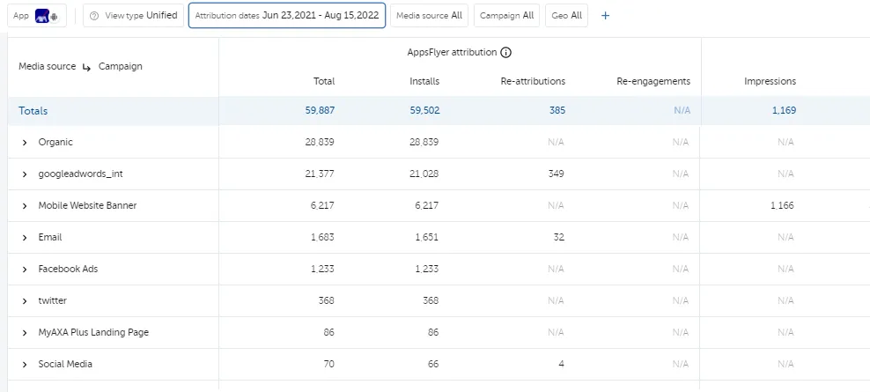Expand the MyAXA Plus Landing Page row
Viewport: 870px width, 392px height.
point(25,333)
